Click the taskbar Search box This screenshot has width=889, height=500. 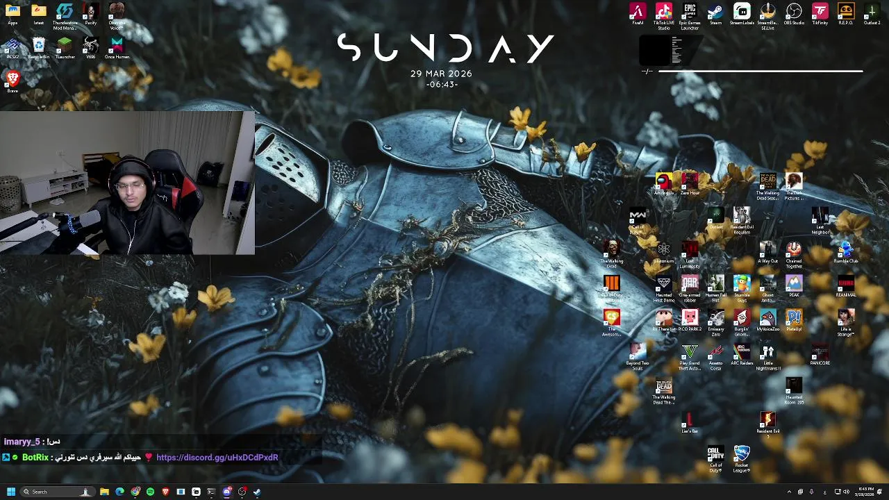click(57, 492)
